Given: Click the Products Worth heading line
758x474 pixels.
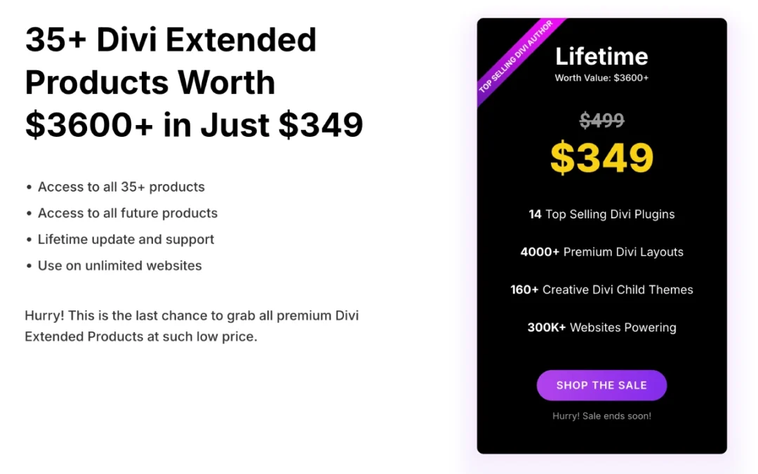Looking at the screenshot, I should pyautogui.click(x=149, y=82).
